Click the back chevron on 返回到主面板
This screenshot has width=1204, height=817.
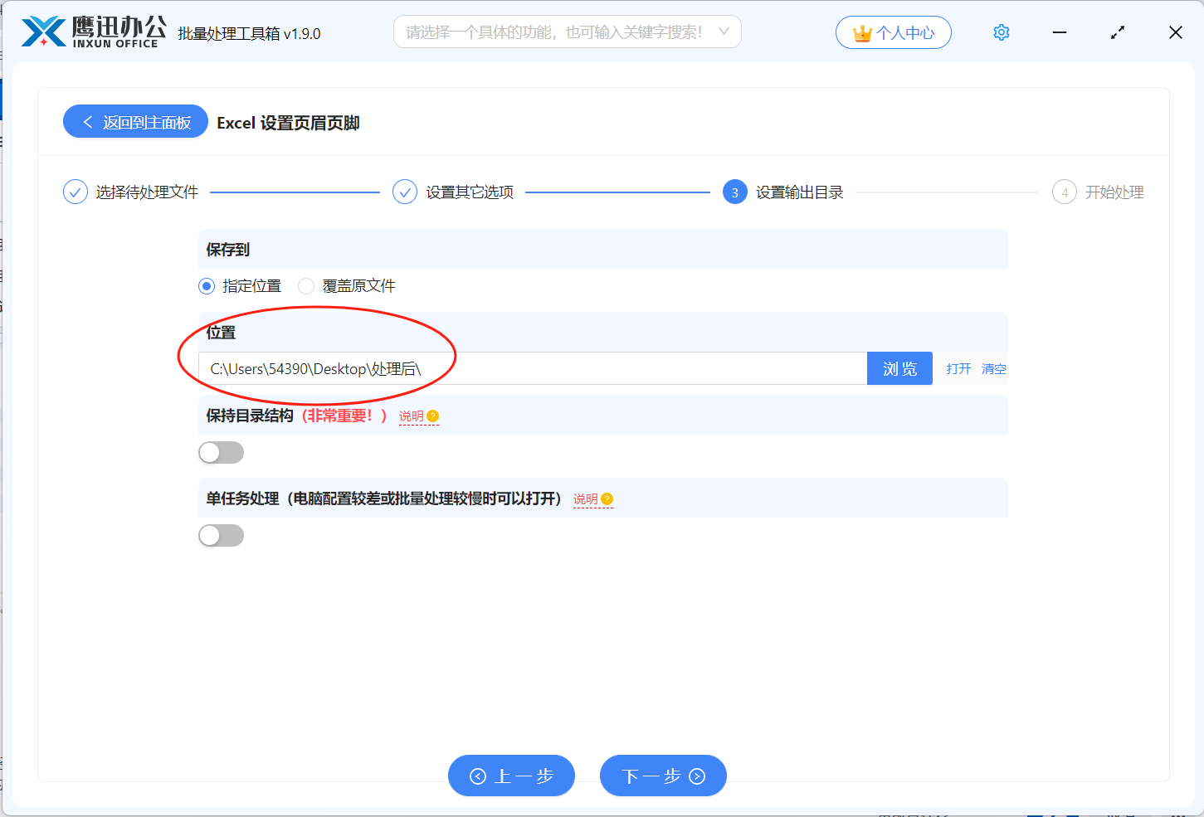pos(88,121)
